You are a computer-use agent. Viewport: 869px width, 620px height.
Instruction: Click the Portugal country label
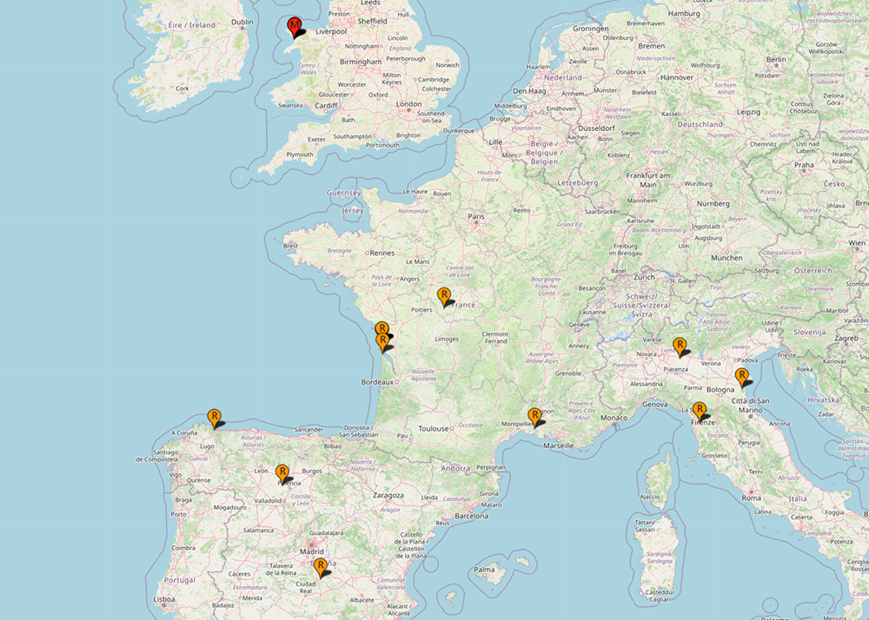pos(180,581)
